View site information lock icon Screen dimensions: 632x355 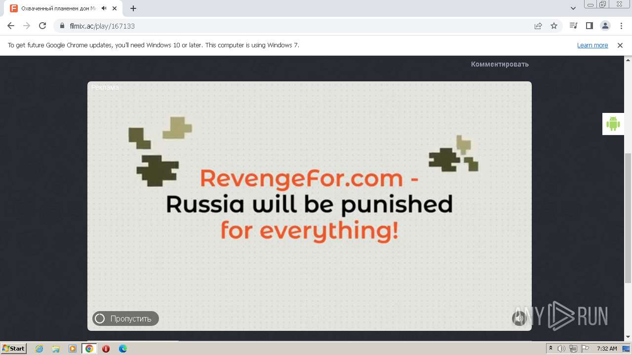tap(62, 26)
